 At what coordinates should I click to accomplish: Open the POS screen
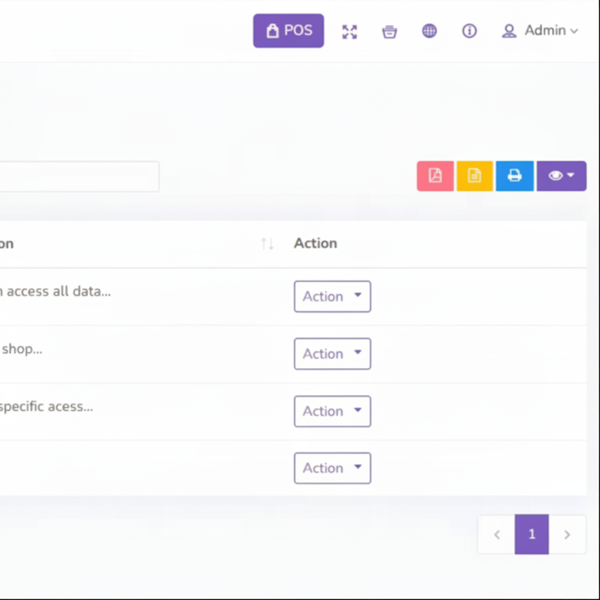(288, 31)
